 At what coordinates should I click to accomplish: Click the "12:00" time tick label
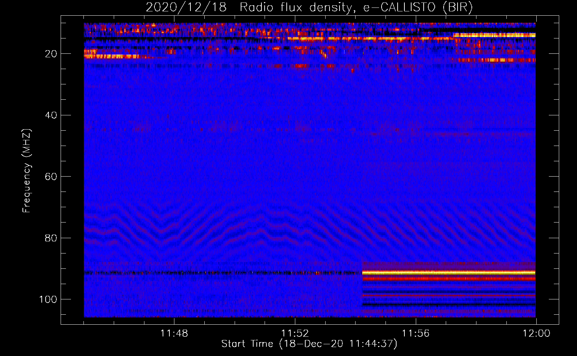pos(536,334)
